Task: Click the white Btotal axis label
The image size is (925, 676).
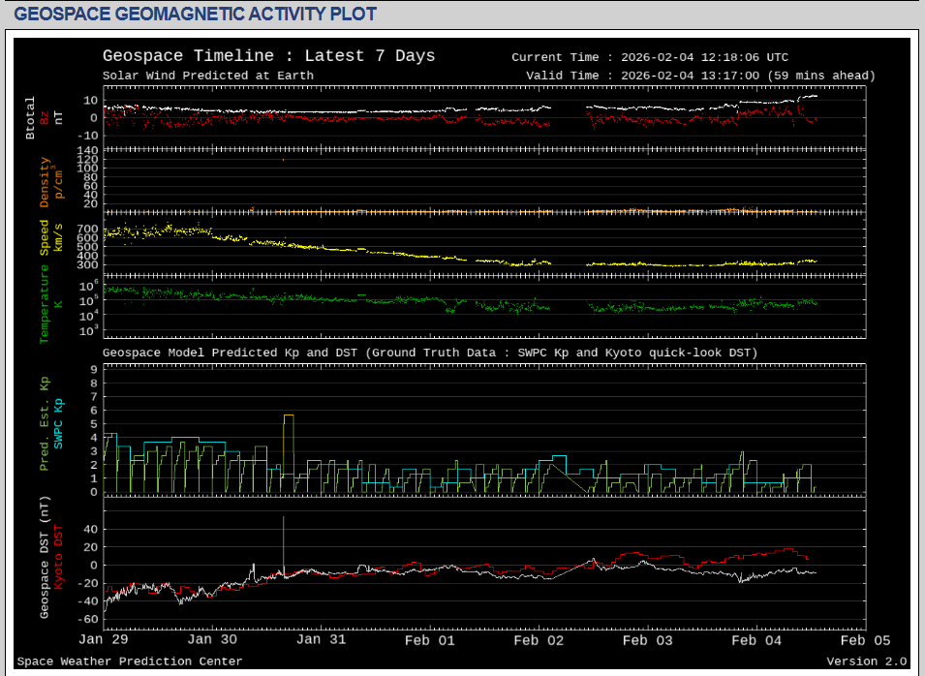Action: click(x=31, y=118)
